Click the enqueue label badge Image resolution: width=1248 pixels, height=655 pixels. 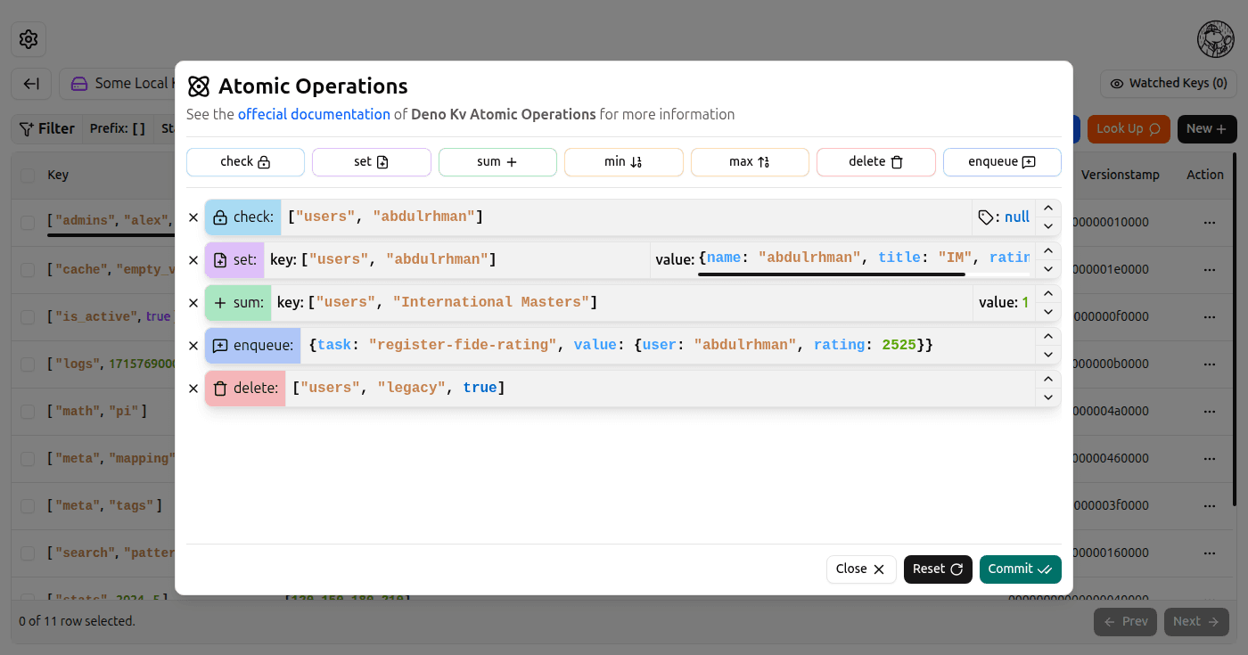click(x=253, y=346)
